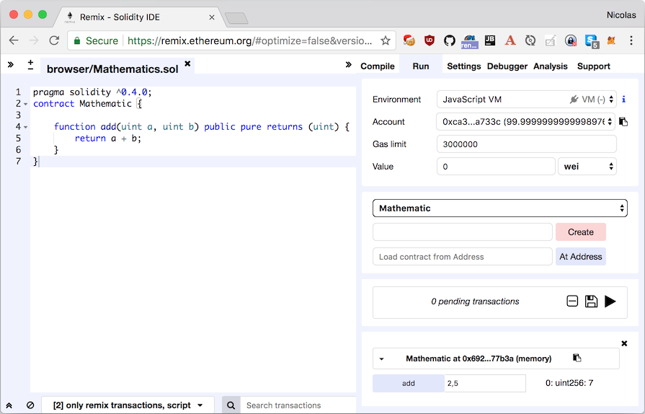Bookmark this page with the star icon
Screen dimensions: 645x414
pyautogui.click(x=386, y=40)
